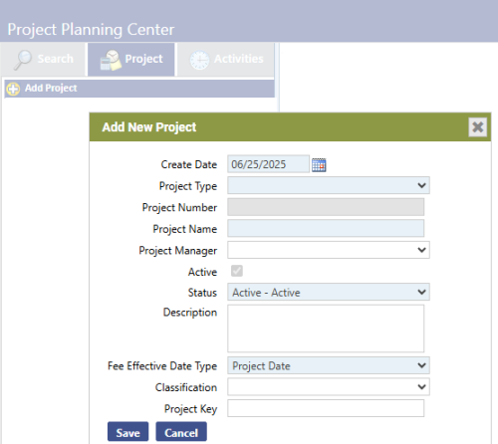
Task: Click the Project tab calculator icon
Action: point(111,60)
